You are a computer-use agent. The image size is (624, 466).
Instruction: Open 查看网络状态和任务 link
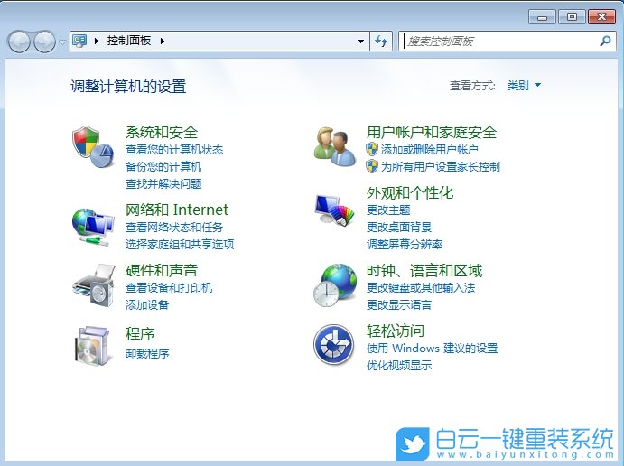174,228
